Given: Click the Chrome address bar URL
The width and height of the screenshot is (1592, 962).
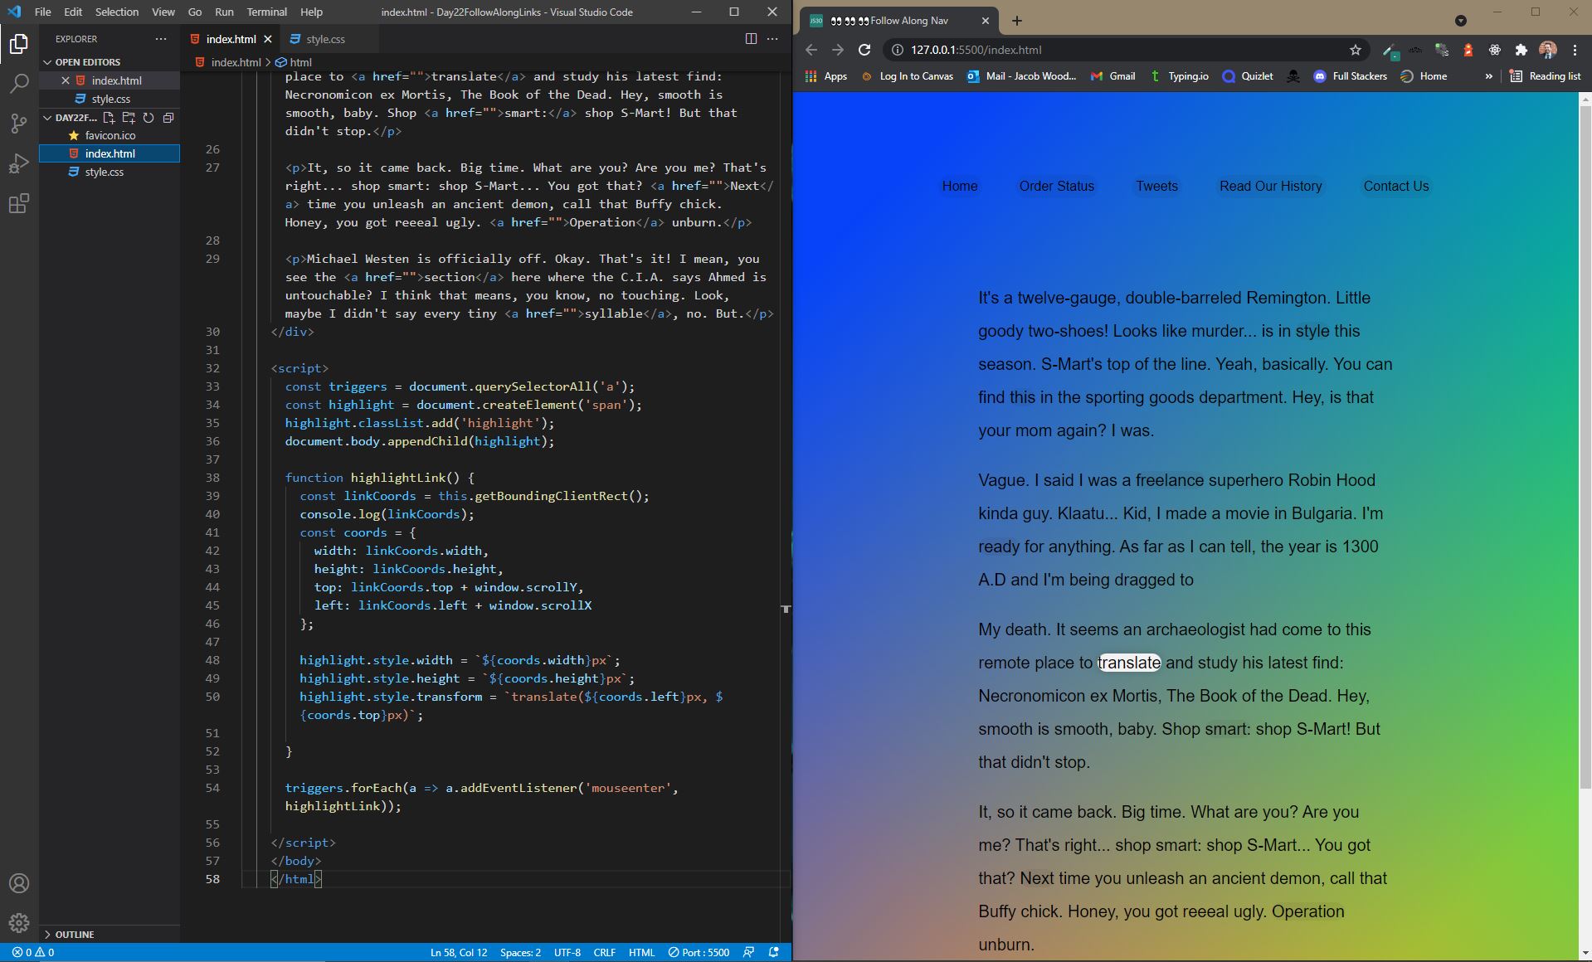Looking at the screenshot, I should (976, 50).
